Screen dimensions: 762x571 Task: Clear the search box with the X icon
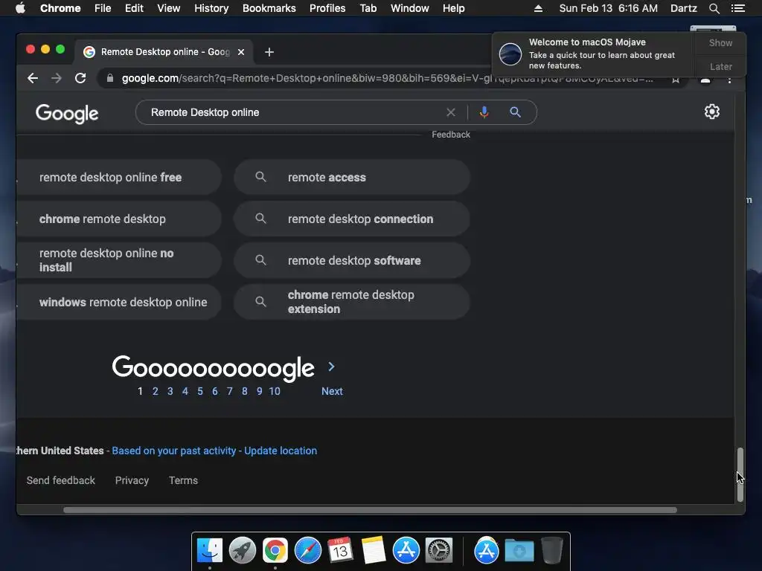tap(451, 113)
